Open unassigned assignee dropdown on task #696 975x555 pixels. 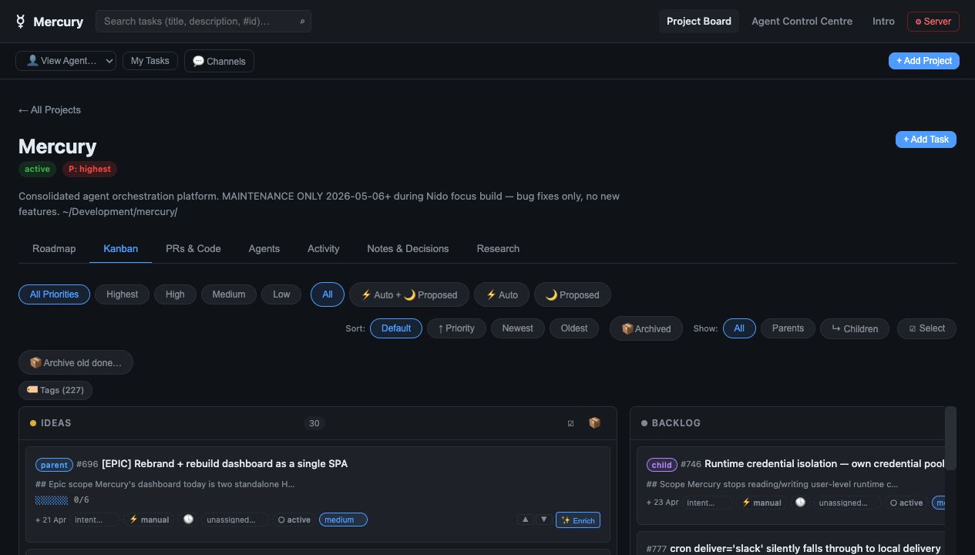click(x=234, y=520)
